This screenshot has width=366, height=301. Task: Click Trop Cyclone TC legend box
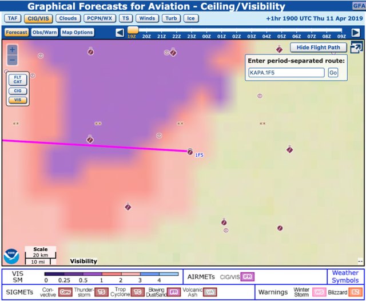coord(137,292)
